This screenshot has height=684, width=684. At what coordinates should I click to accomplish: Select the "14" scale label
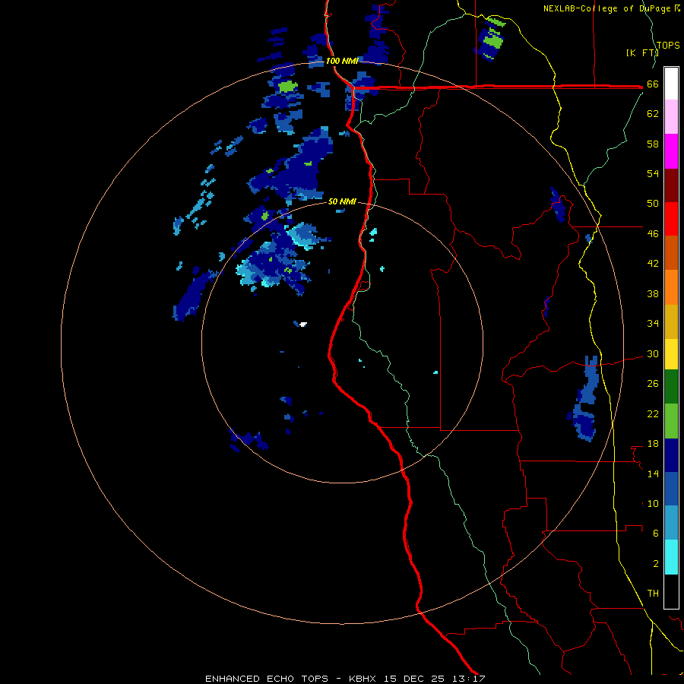[653, 473]
